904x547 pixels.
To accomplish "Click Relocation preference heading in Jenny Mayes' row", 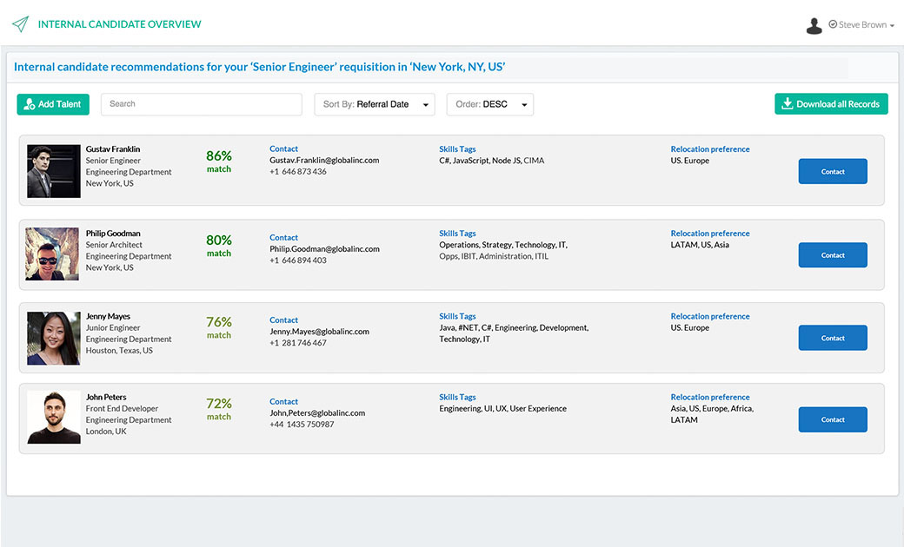I will 709,316.
